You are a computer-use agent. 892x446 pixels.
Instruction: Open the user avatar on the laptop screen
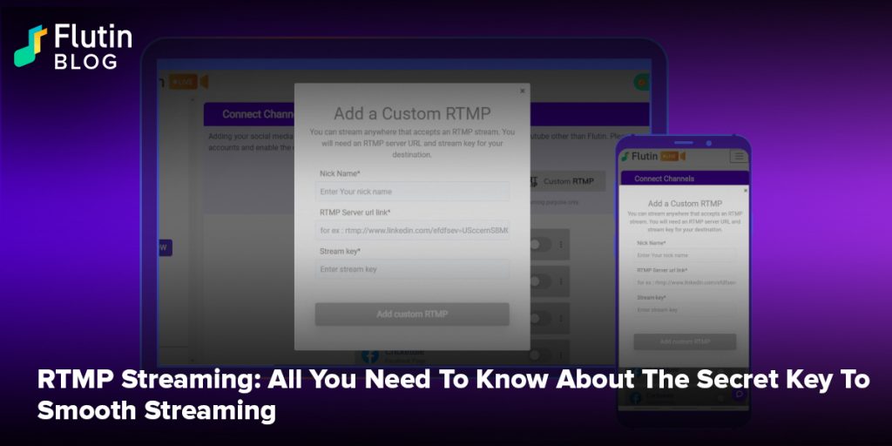pos(642,82)
